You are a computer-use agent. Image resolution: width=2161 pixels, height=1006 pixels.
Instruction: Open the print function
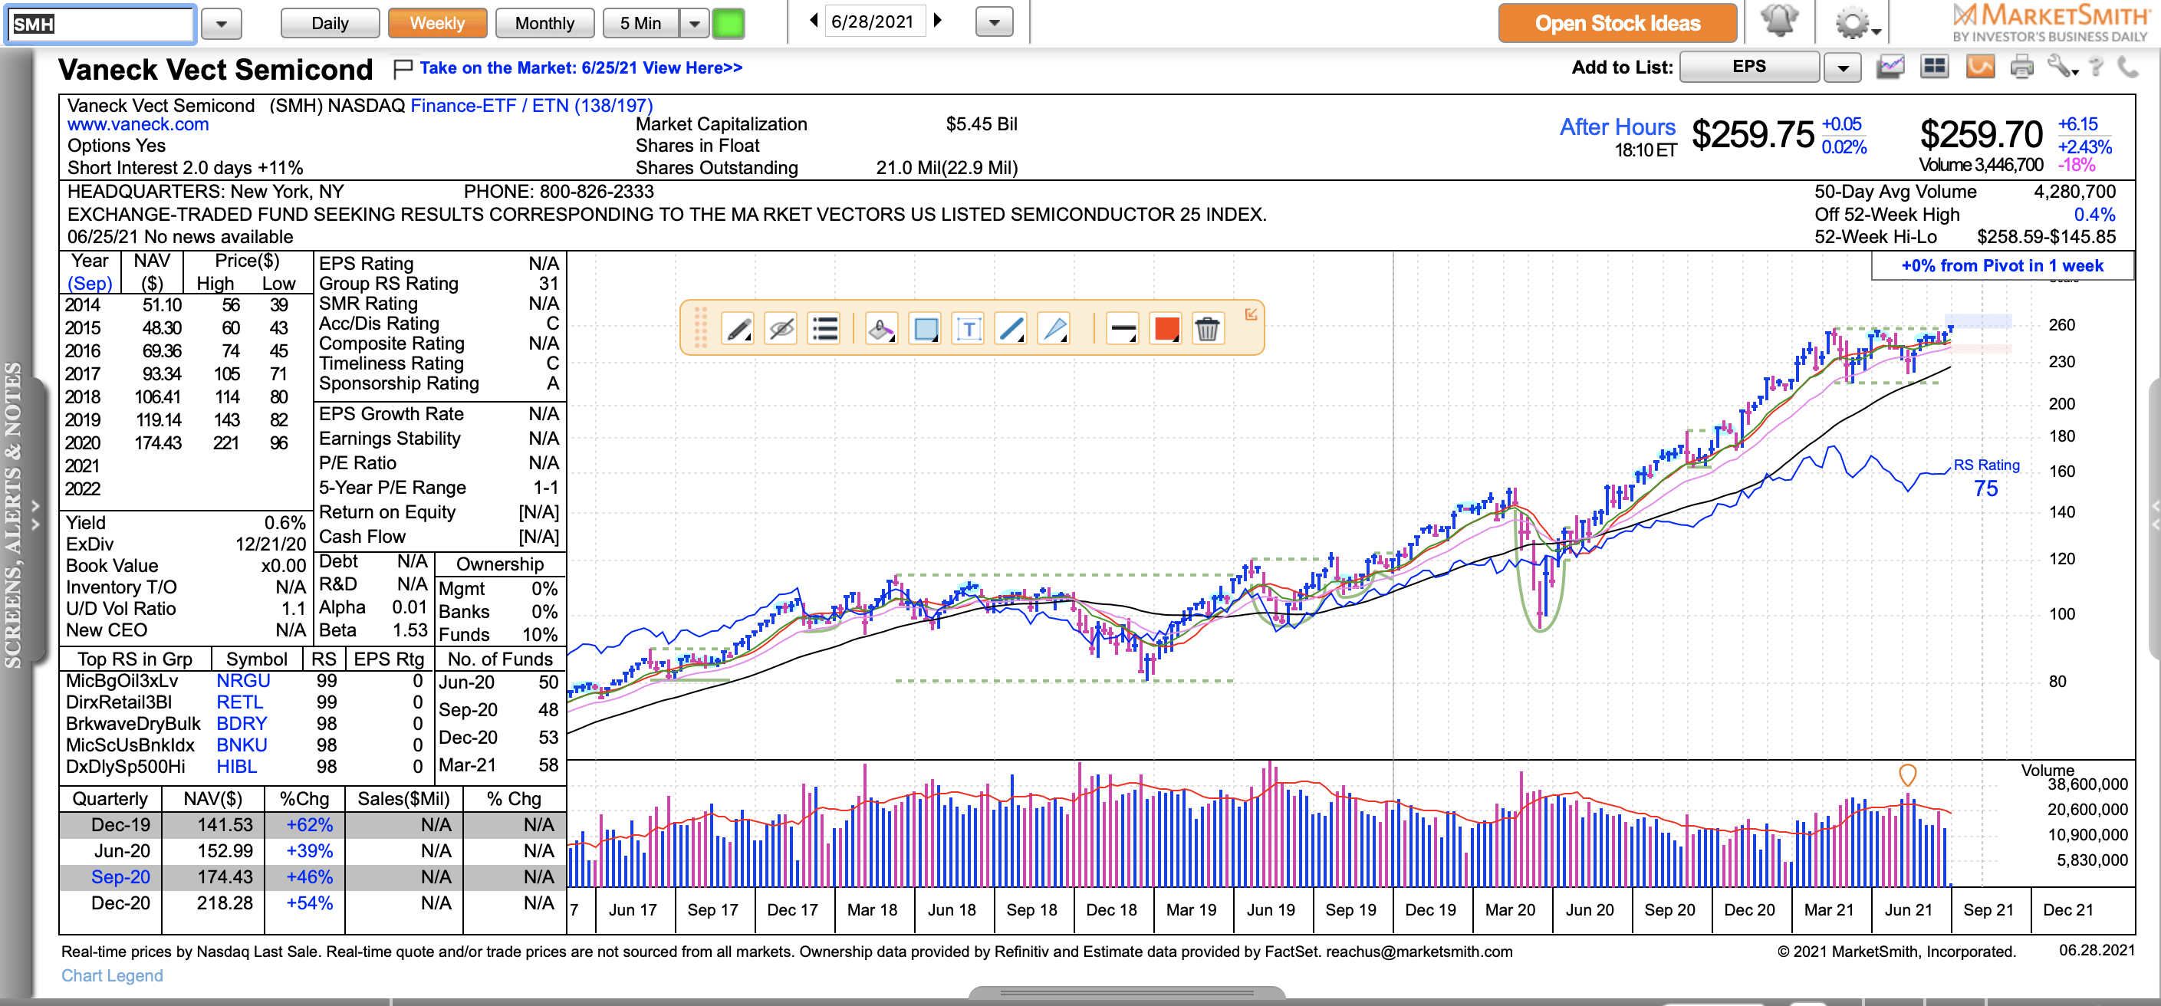pyautogui.click(x=2022, y=66)
